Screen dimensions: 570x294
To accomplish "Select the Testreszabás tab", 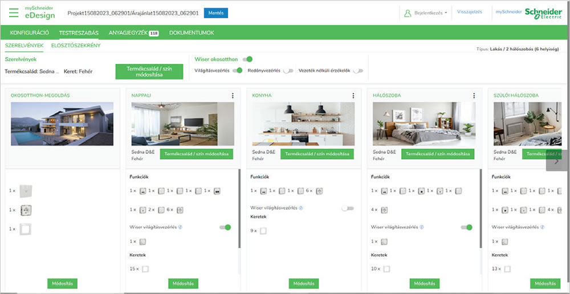I will point(79,32).
